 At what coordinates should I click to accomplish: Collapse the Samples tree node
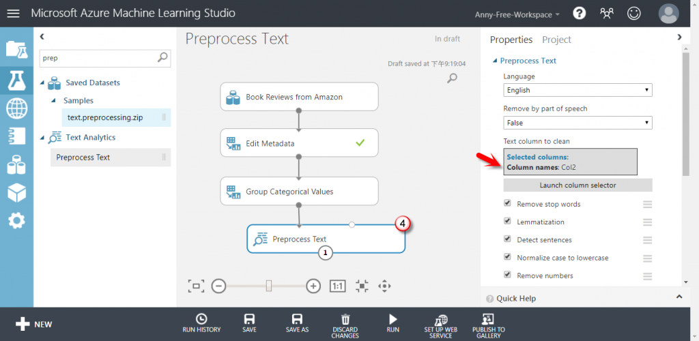(53, 101)
